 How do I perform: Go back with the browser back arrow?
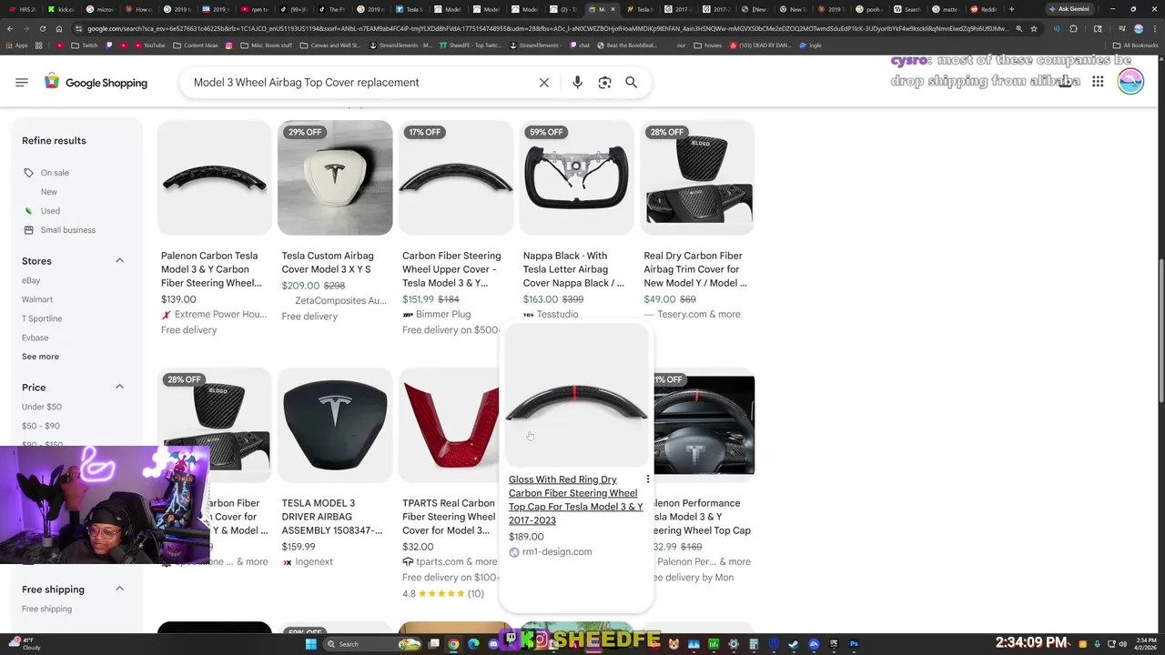point(9,28)
